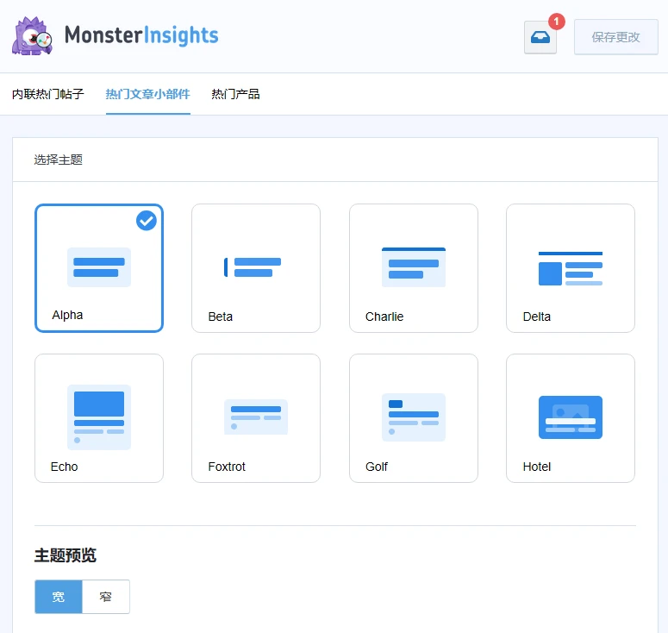Click the Hotel theme preview icon
This screenshot has height=633, width=668.
(x=571, y=417)
